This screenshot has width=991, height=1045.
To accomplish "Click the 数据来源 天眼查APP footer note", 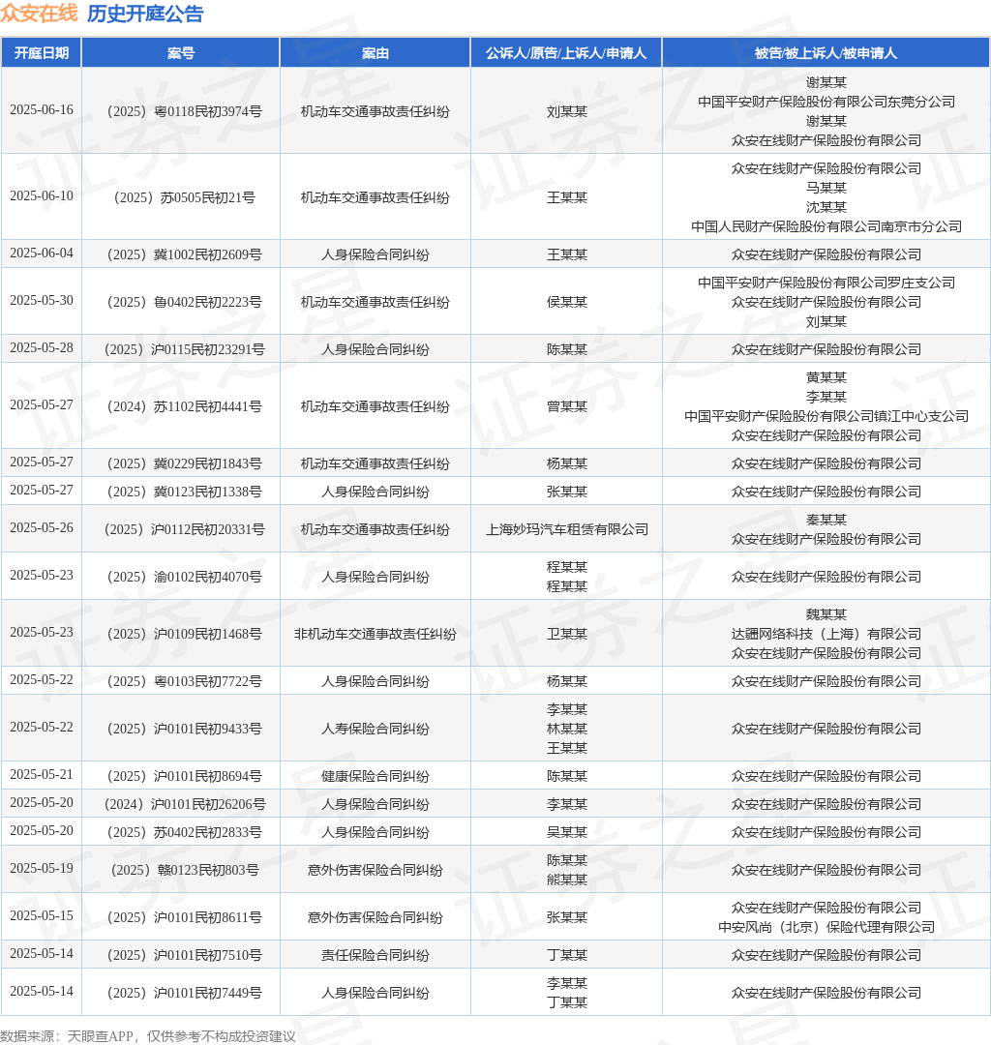I will (x=147, y=1035).
